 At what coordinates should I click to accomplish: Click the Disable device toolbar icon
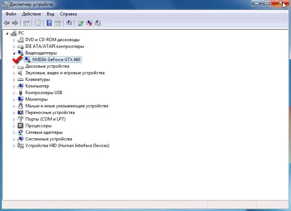98,23
